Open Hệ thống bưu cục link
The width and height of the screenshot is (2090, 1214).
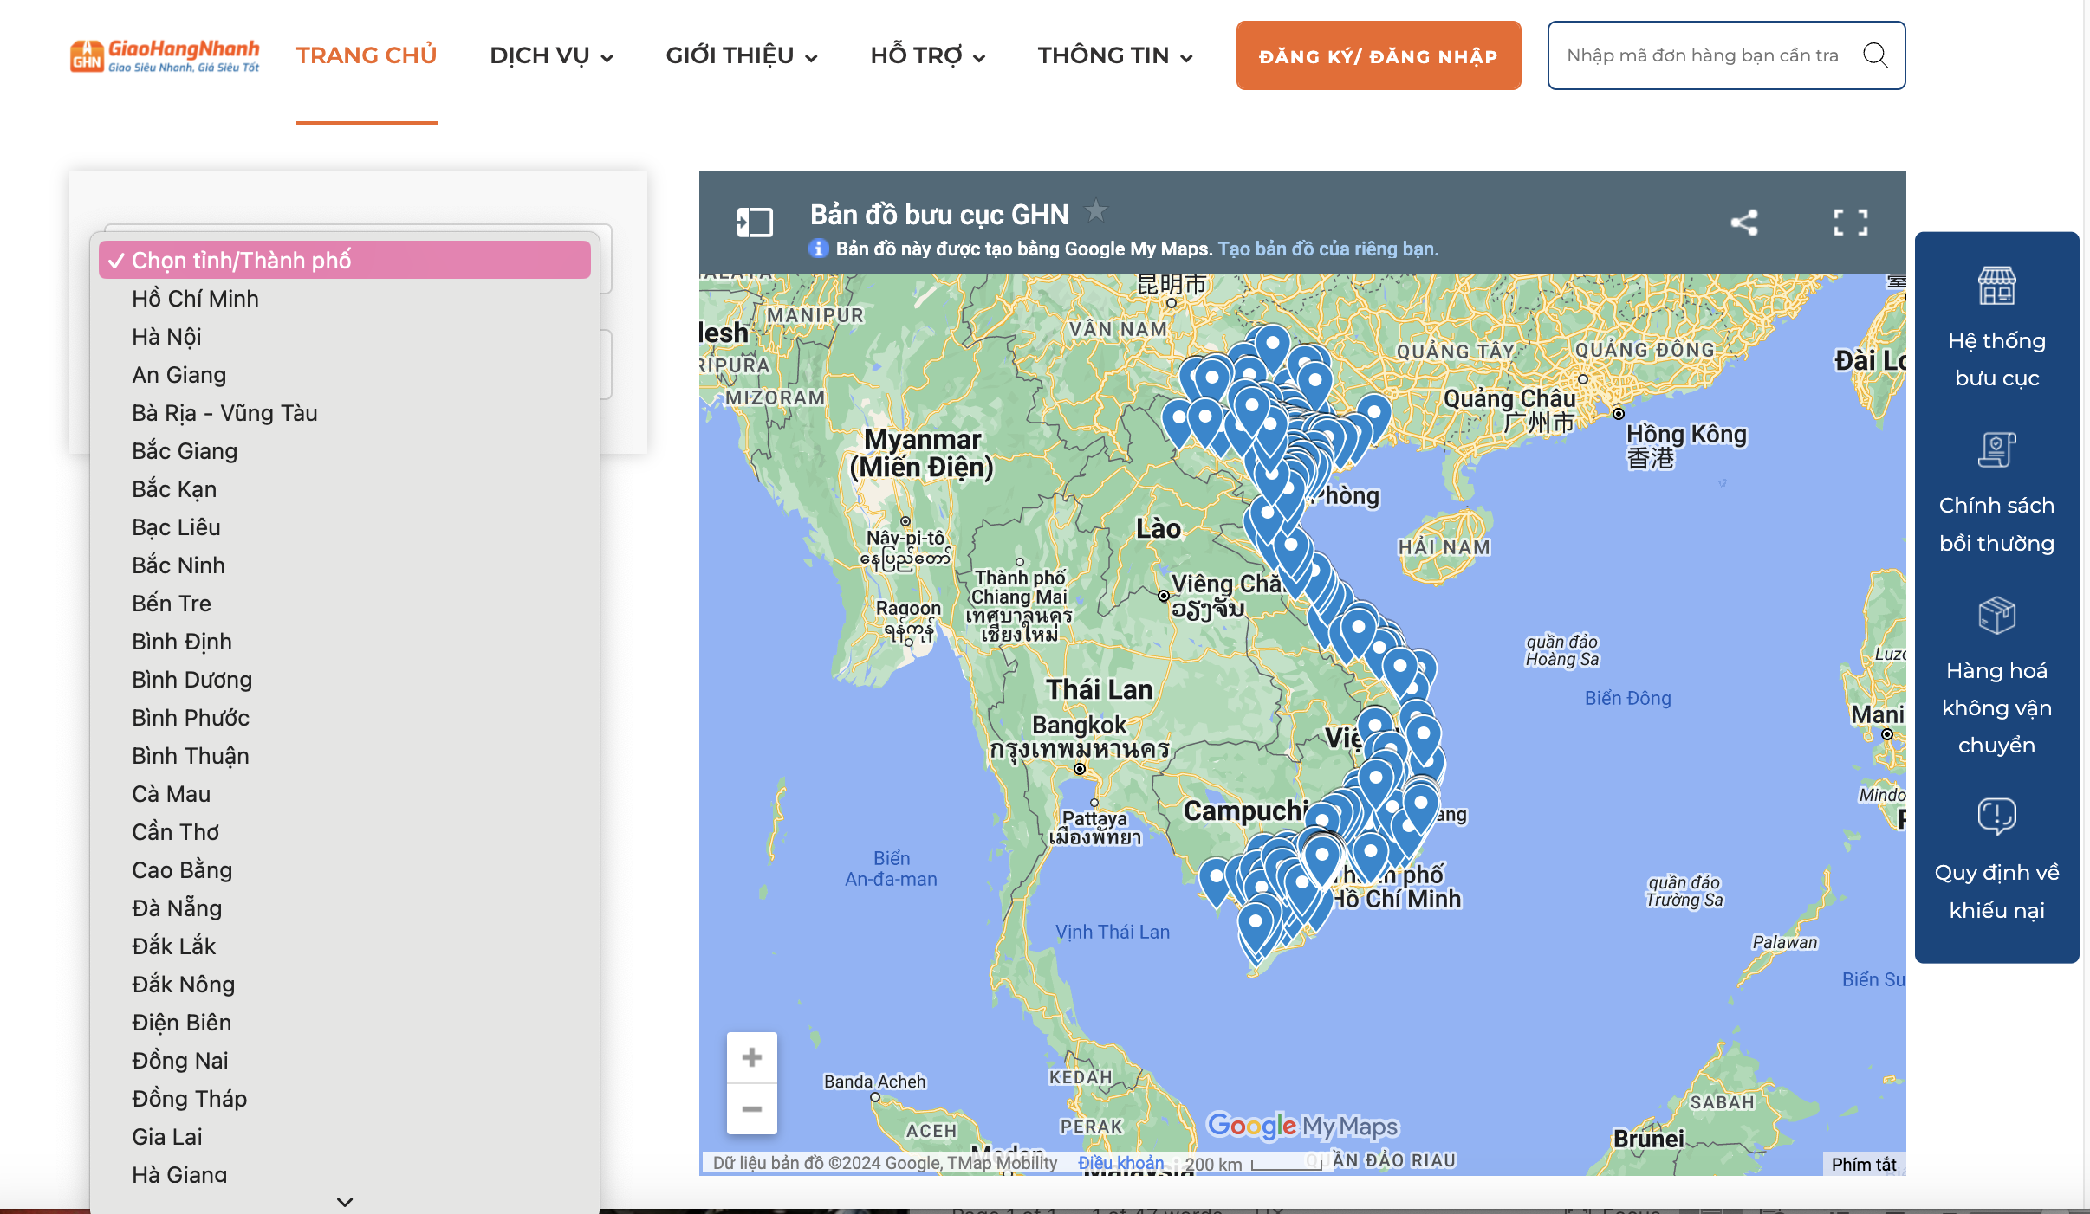(x=1996, y=359)
